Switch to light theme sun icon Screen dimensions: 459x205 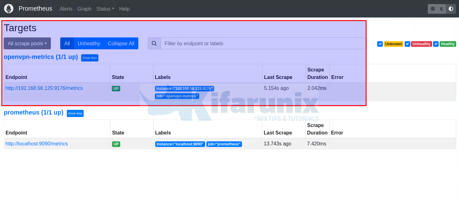pyautogui.click(x=432, y=9)
